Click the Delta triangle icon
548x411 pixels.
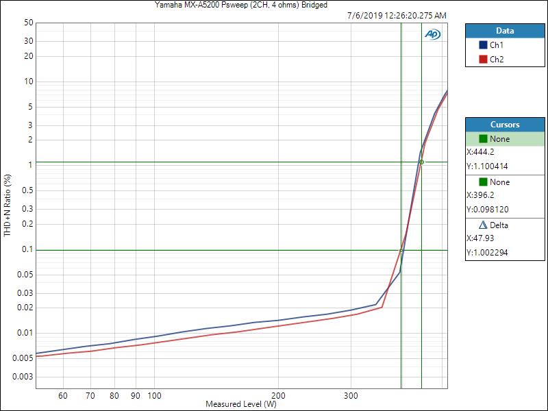(x=483, y=225)
